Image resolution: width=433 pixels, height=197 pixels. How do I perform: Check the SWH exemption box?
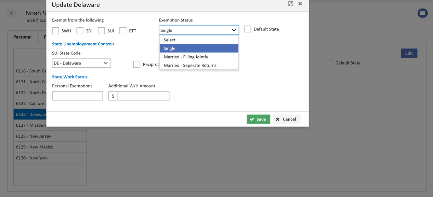click(56, 31)
